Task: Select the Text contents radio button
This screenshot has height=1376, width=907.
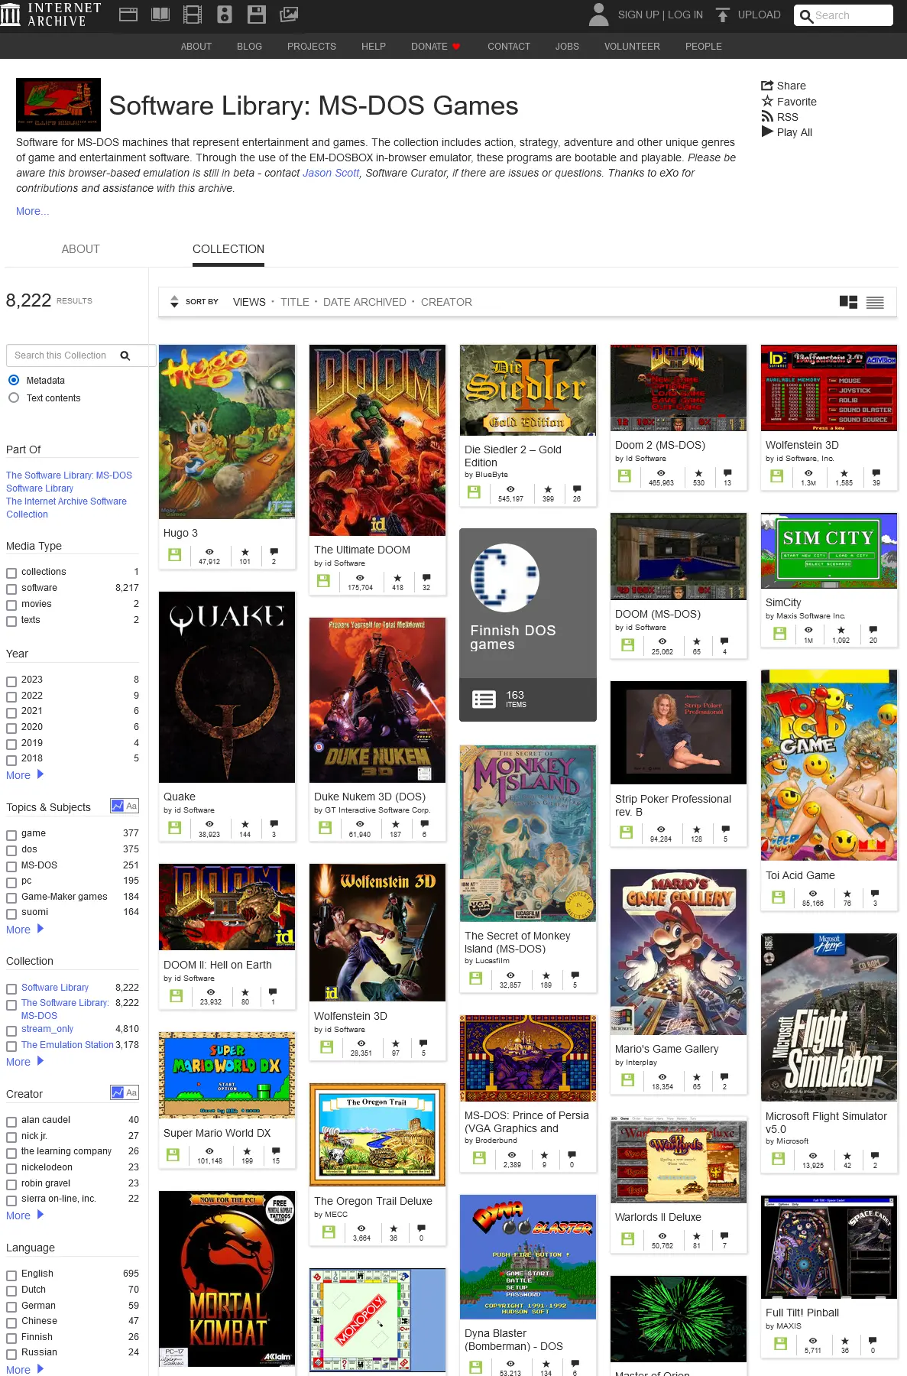Action: 14,398
